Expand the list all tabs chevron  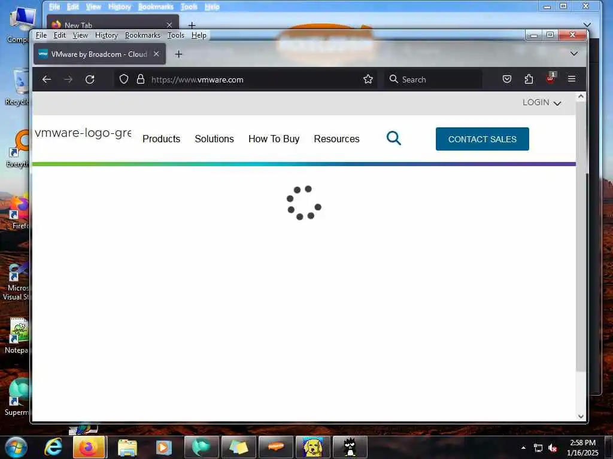pos(574,54)
